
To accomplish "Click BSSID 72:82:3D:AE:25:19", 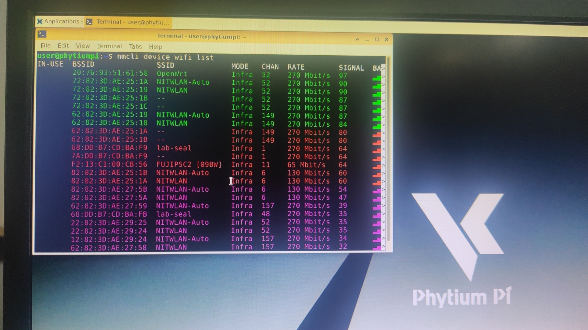I will click(110, 90).
